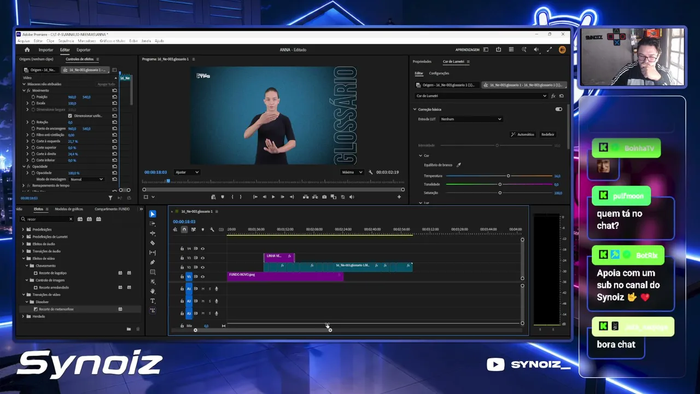Screen dimensions: 700x394
Task: Toggle lock on track V1
Action: click(182, 276)
